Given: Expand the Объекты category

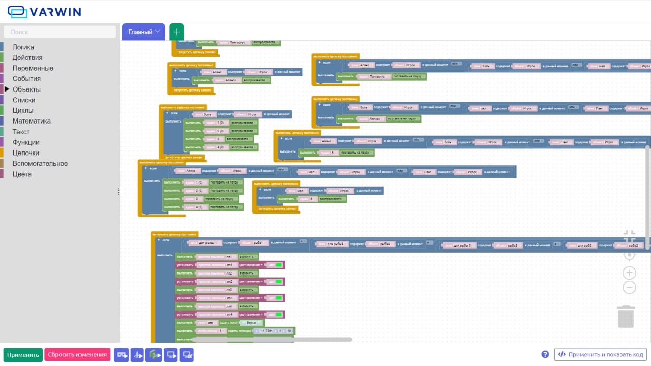Looking at the screenshot, I should (x=26, y=89).
